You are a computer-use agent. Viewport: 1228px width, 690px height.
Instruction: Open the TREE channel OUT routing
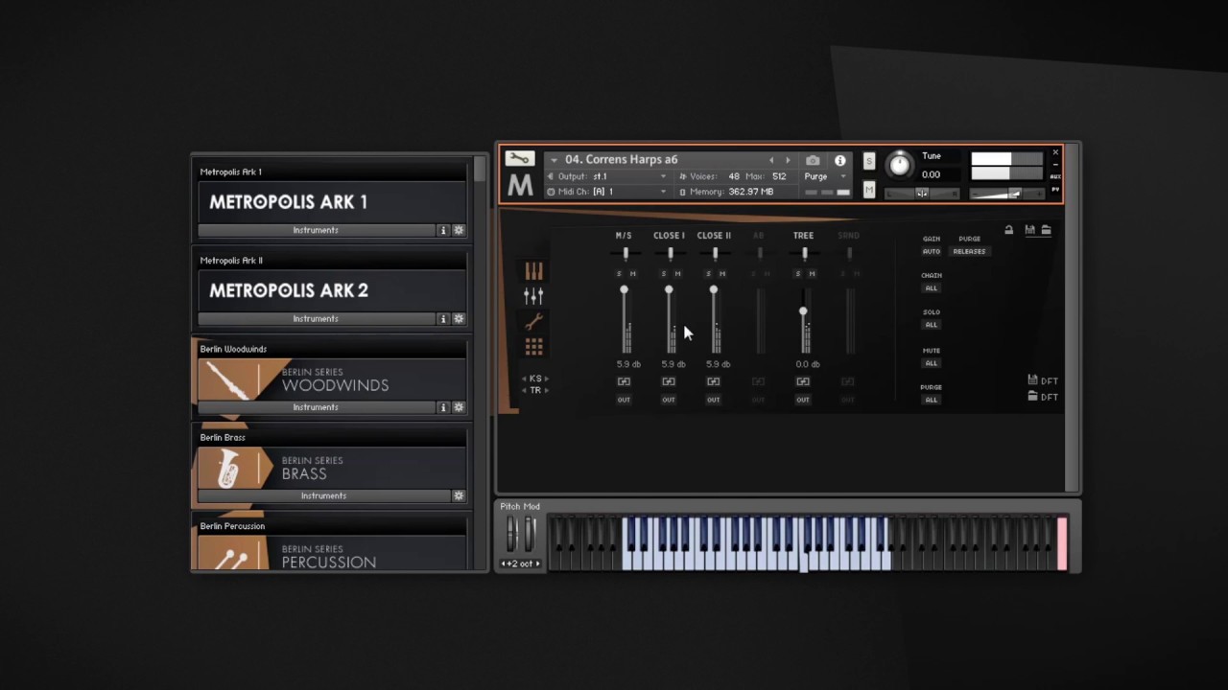click(x=803, y=400)
